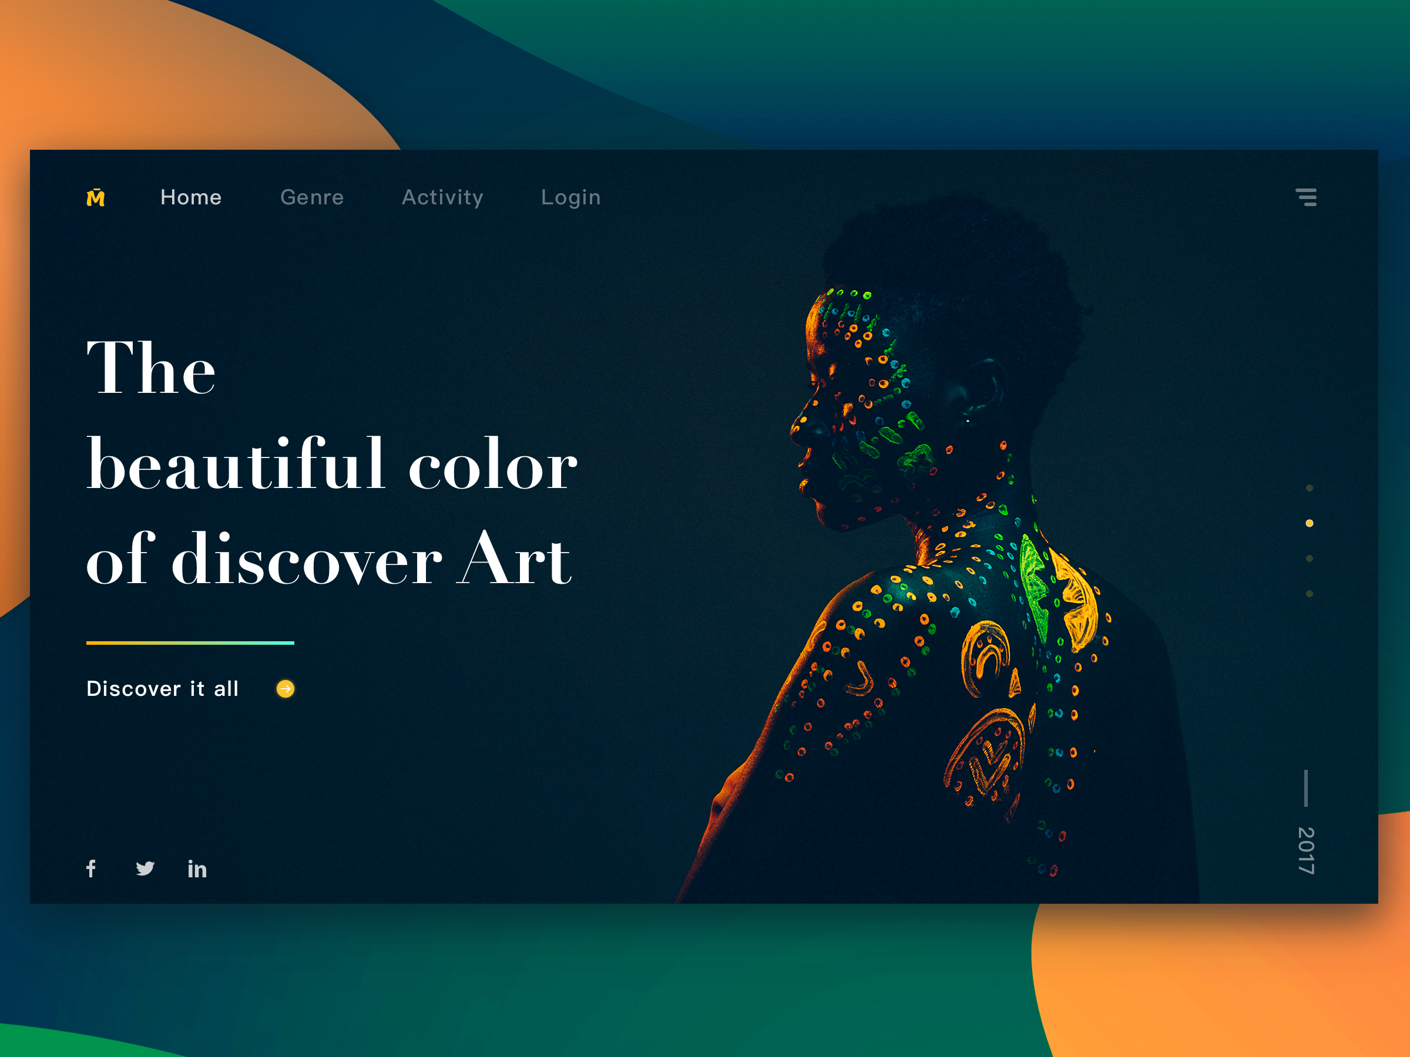1410x1057 pixels.
Task: Open the Genre menu item
Action: [x=311, y=197]
